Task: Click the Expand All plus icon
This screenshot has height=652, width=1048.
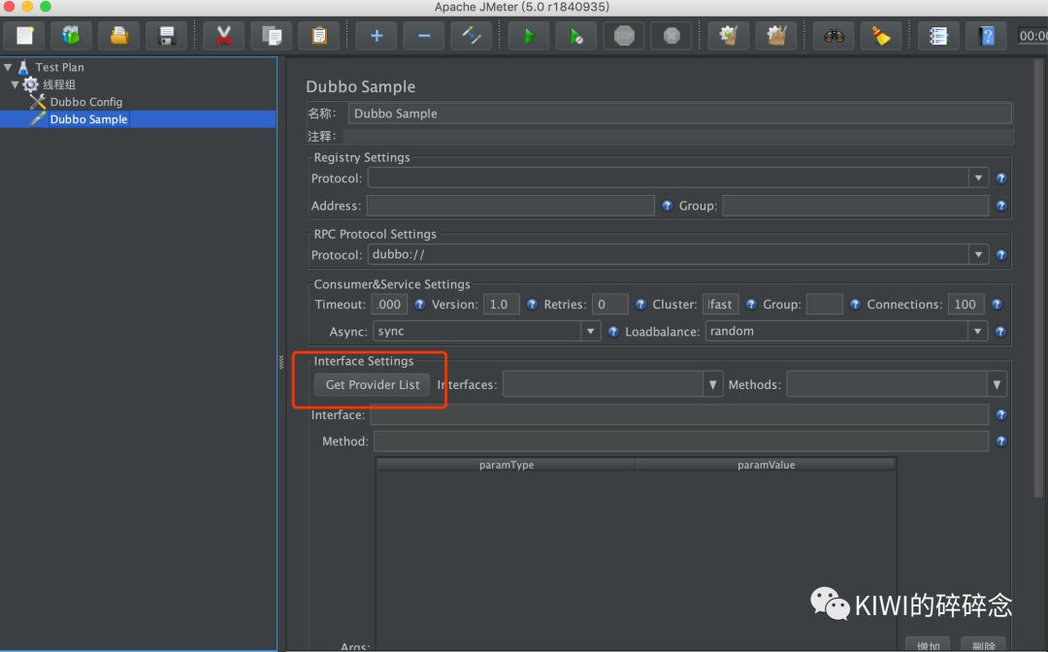Action: [377, 35]
